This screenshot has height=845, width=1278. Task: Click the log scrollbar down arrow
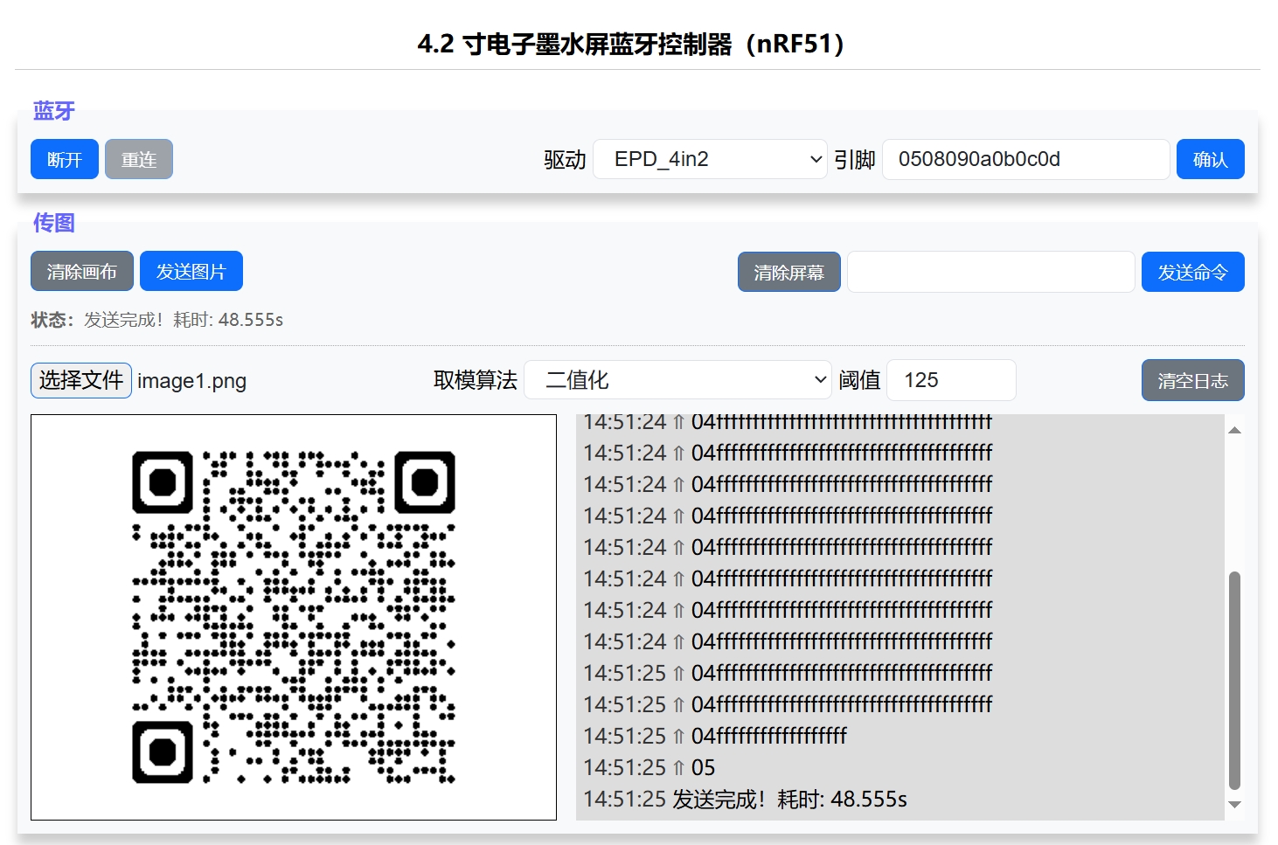pos(1234,805)
